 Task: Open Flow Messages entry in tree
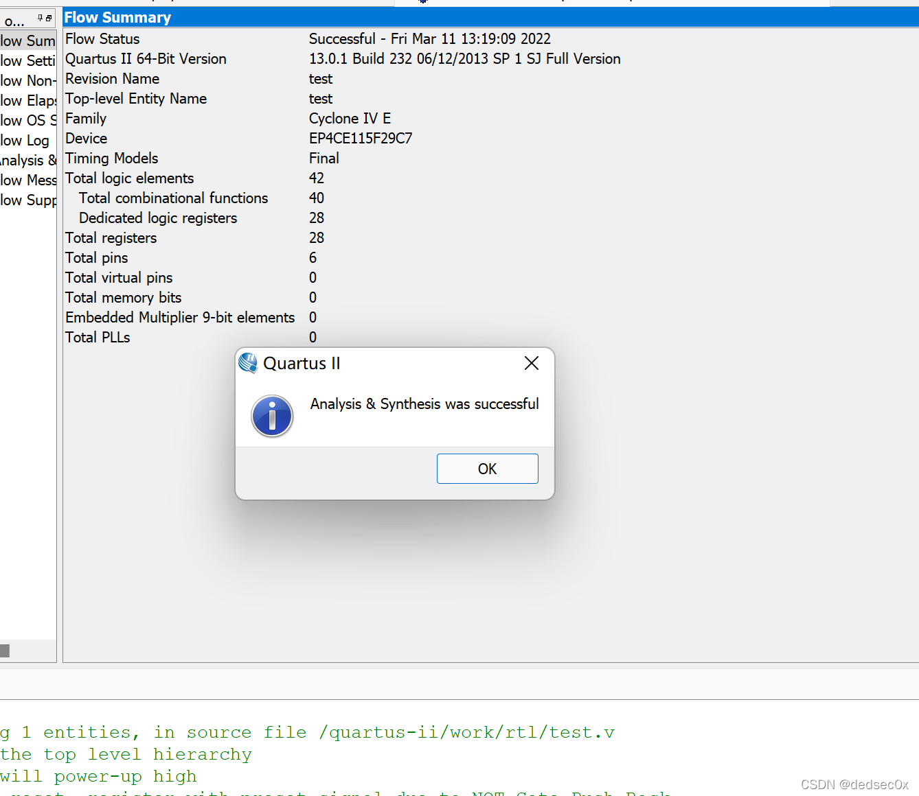pos(28,180)
